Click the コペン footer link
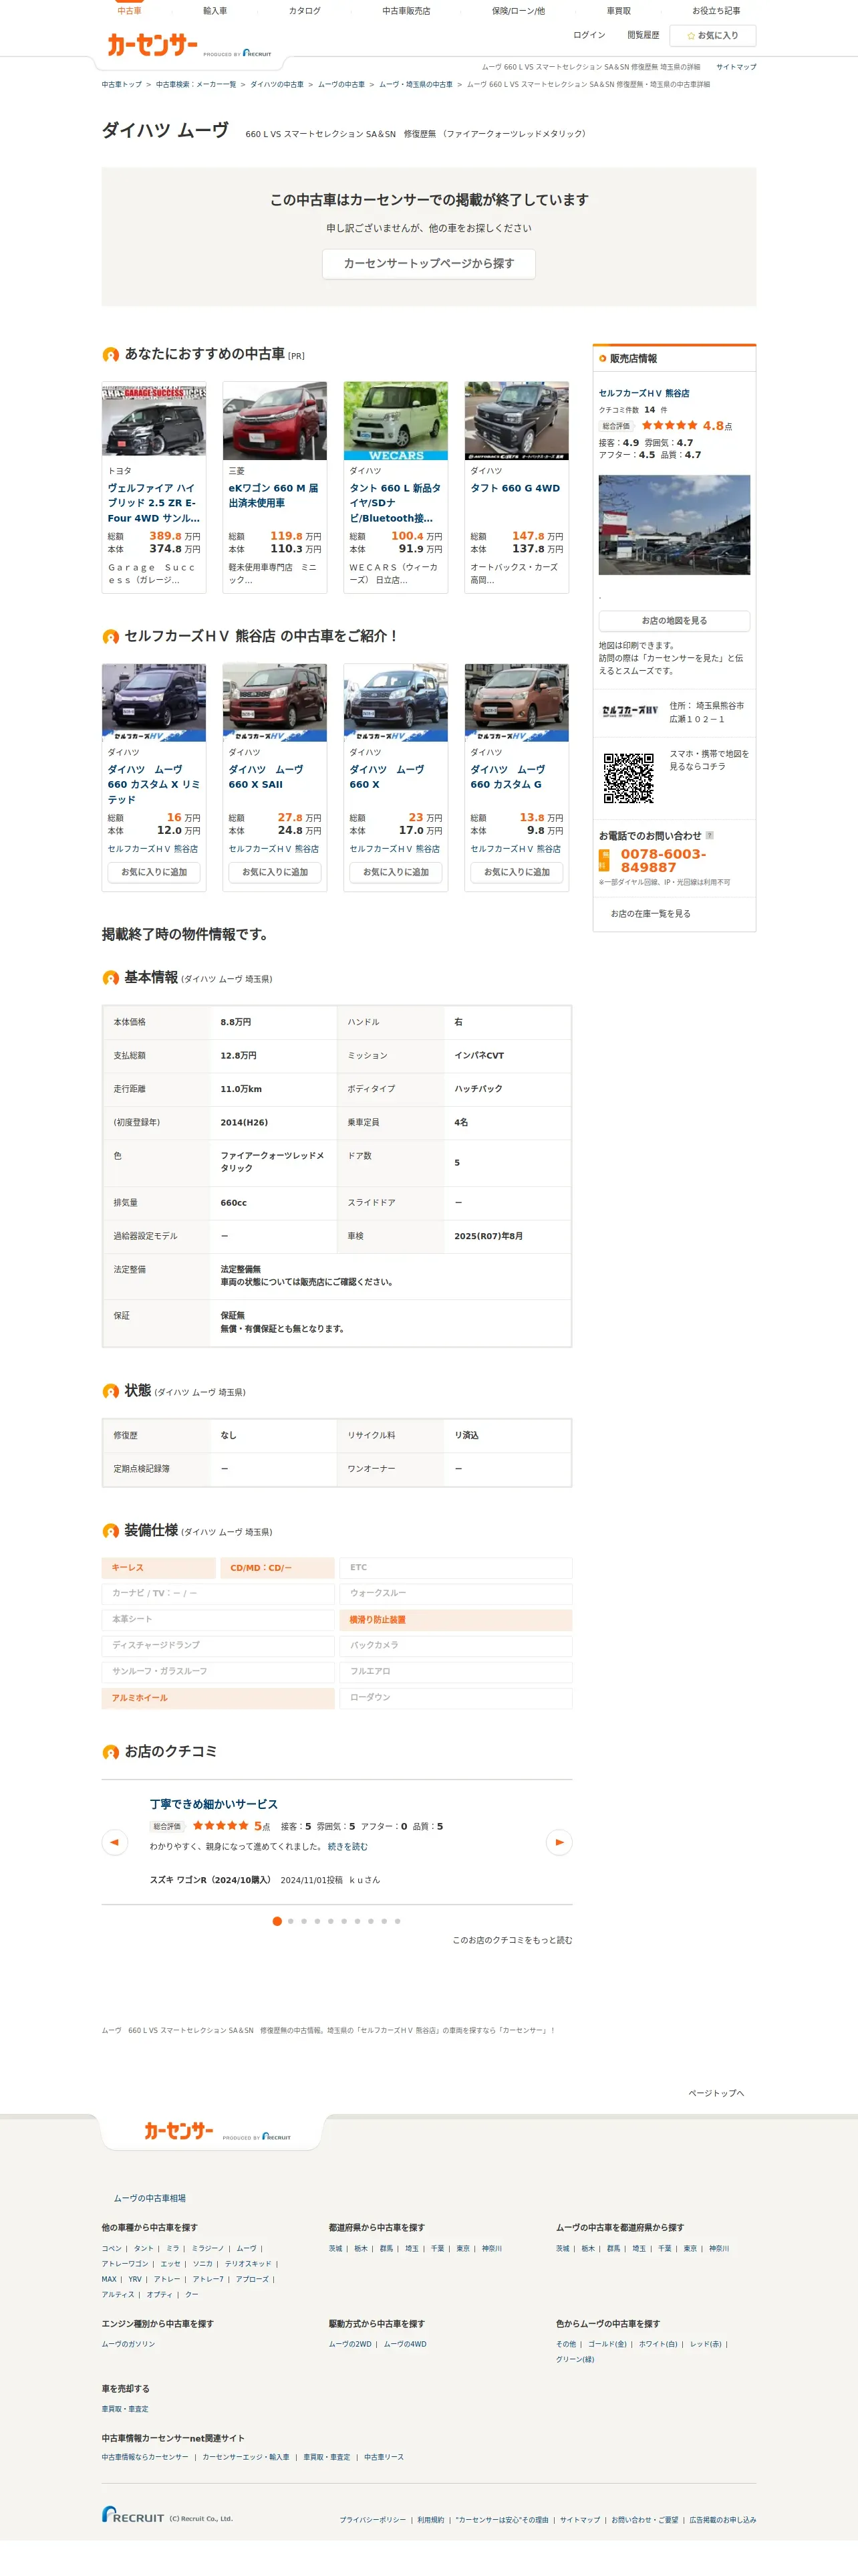Image resolution: width=858 pixels, height=2576 pixels. (111, 2248)
